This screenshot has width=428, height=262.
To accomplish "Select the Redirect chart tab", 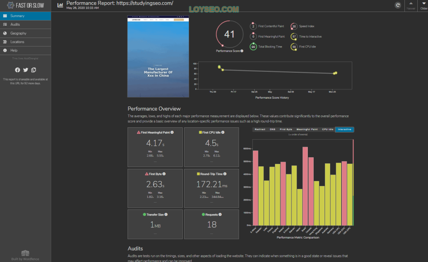I will pyautogui.click(x=260, y=130).
